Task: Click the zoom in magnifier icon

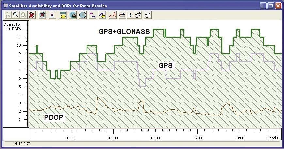Action: pyautogui.click(x=8, y=15)
